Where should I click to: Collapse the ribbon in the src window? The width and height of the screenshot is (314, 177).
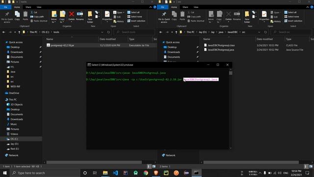click(308, 7)
